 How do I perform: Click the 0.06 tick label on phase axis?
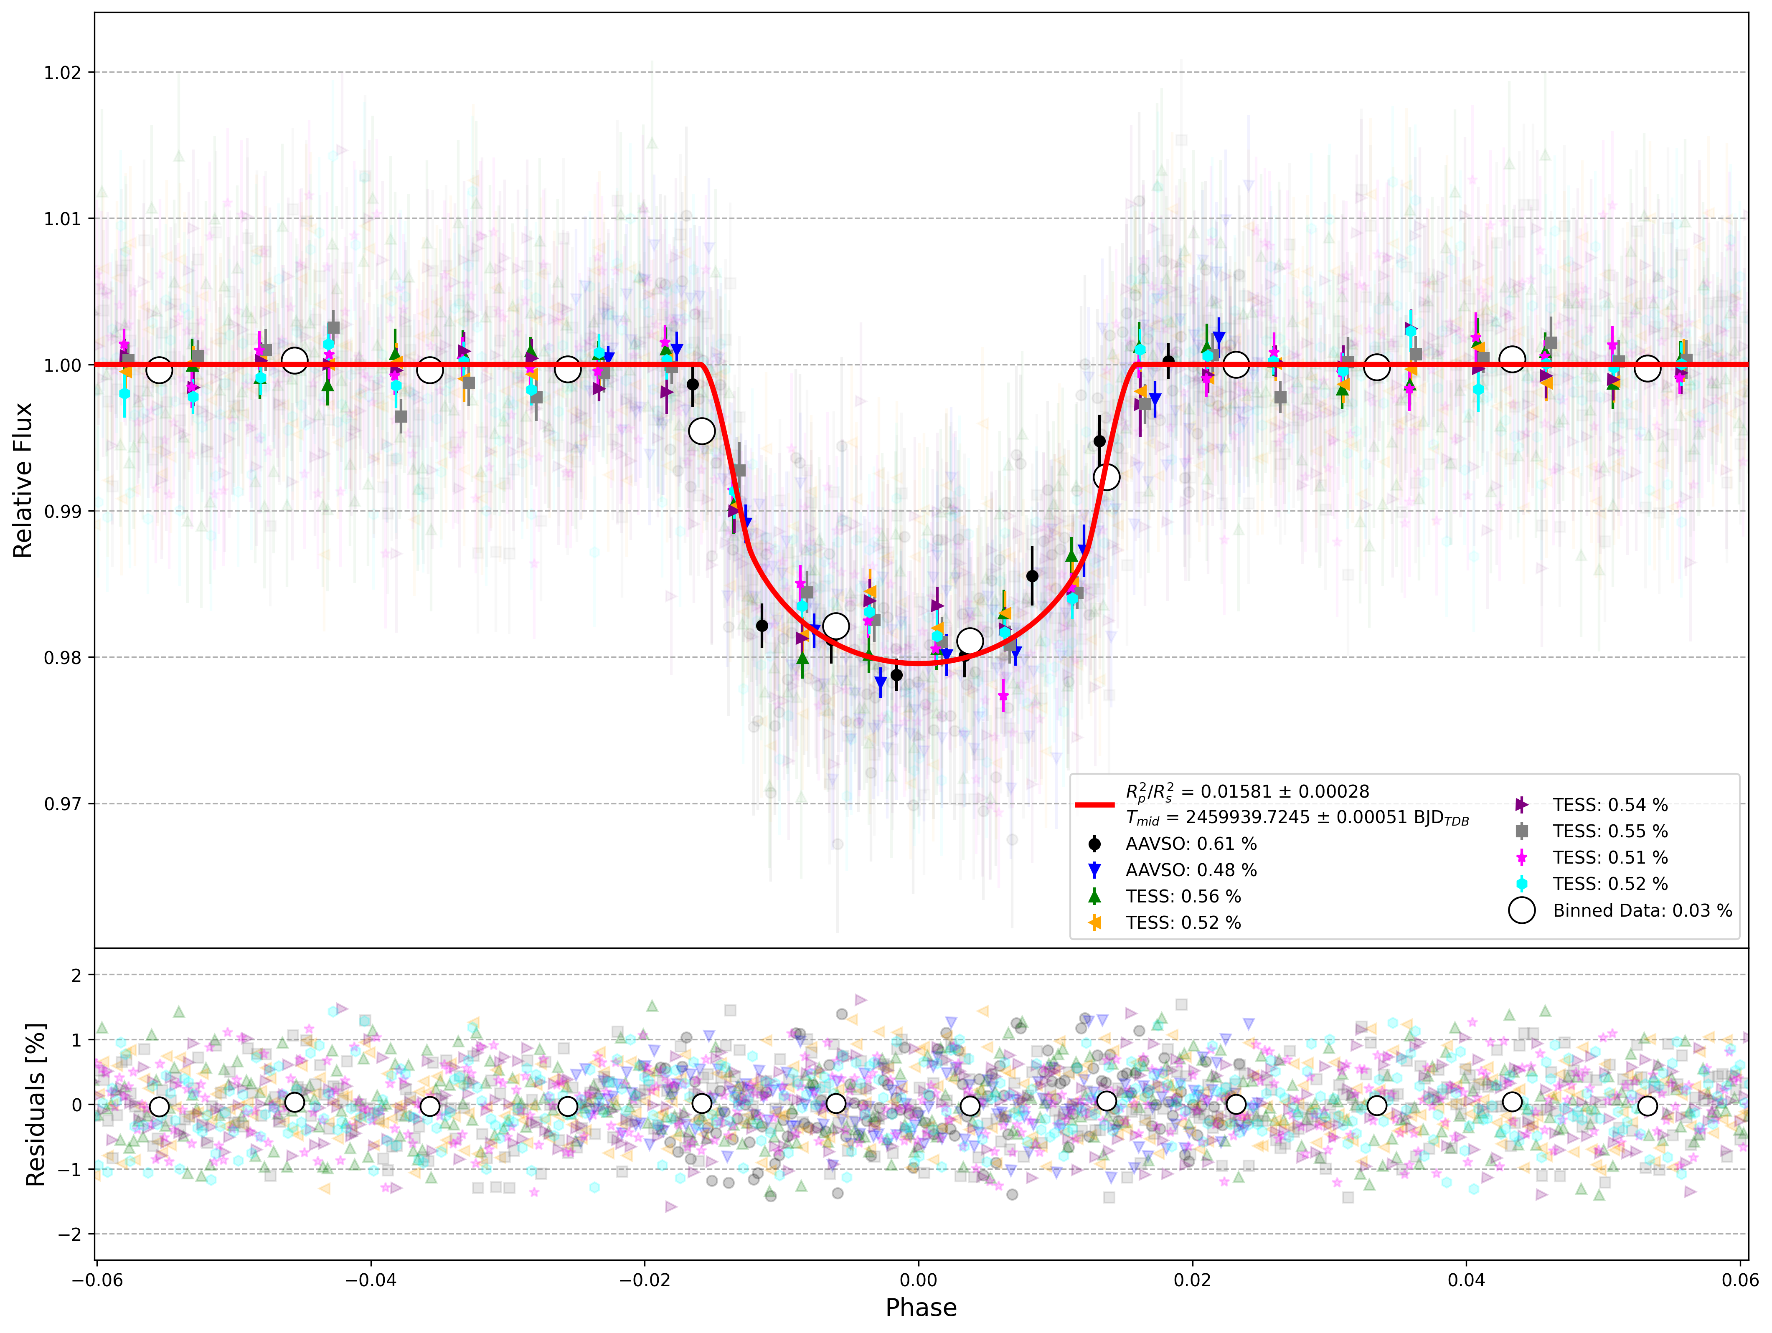[1741, 1280]
